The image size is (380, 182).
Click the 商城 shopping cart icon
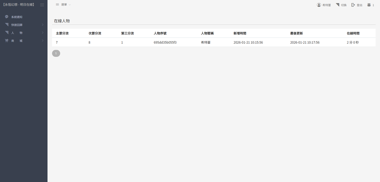7,40
